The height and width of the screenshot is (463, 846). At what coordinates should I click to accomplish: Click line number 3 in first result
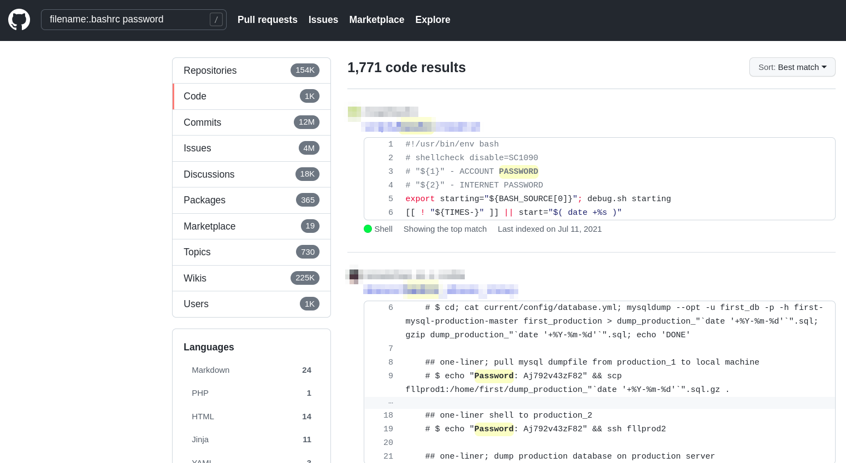tap(391, 172)
